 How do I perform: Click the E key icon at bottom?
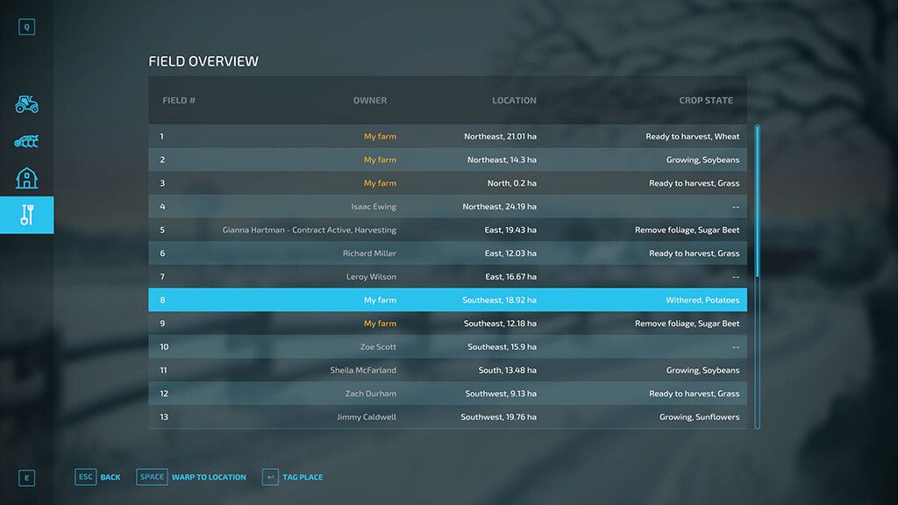[27, 478]
